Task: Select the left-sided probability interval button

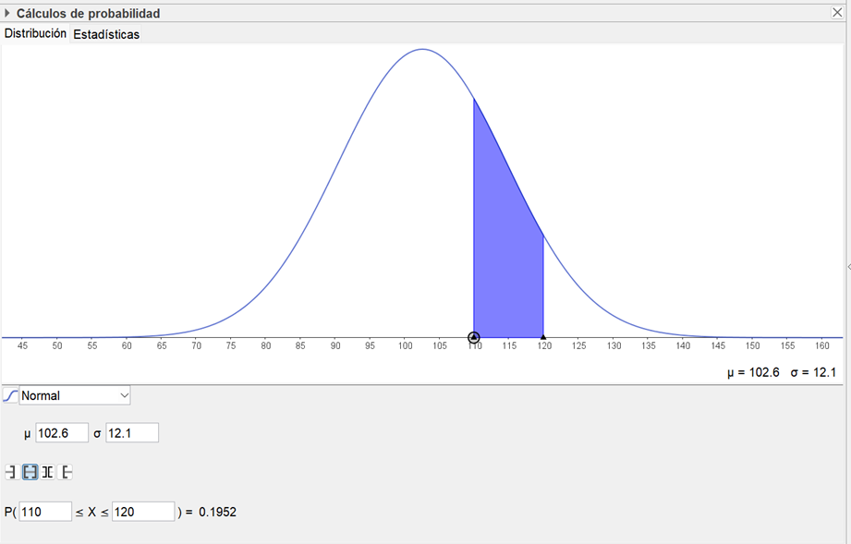Action: pos(11,472)
